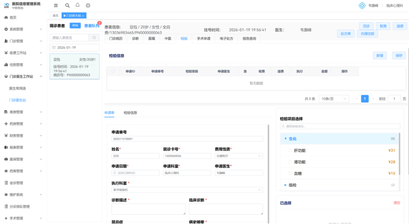The image size is (409, 224).
Task: Click the 住院管理 chart icon in sidebar
Action: [x=6, y=64]
